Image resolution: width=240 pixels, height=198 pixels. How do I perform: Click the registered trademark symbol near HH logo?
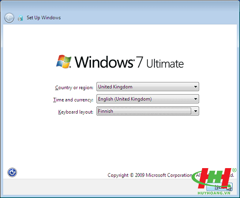234,170
